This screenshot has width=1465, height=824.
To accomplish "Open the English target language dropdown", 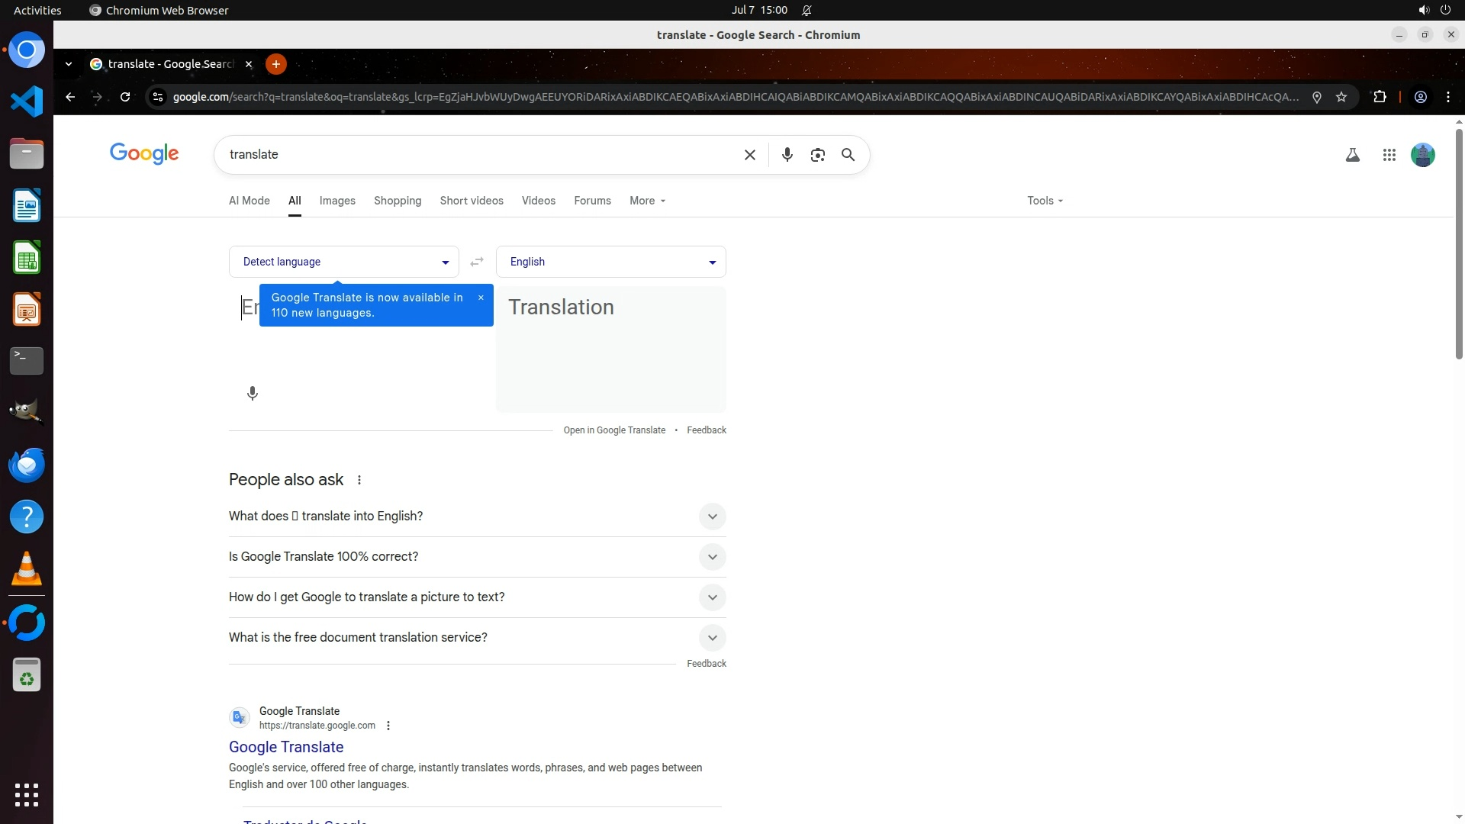I will [x=610, y=262].
